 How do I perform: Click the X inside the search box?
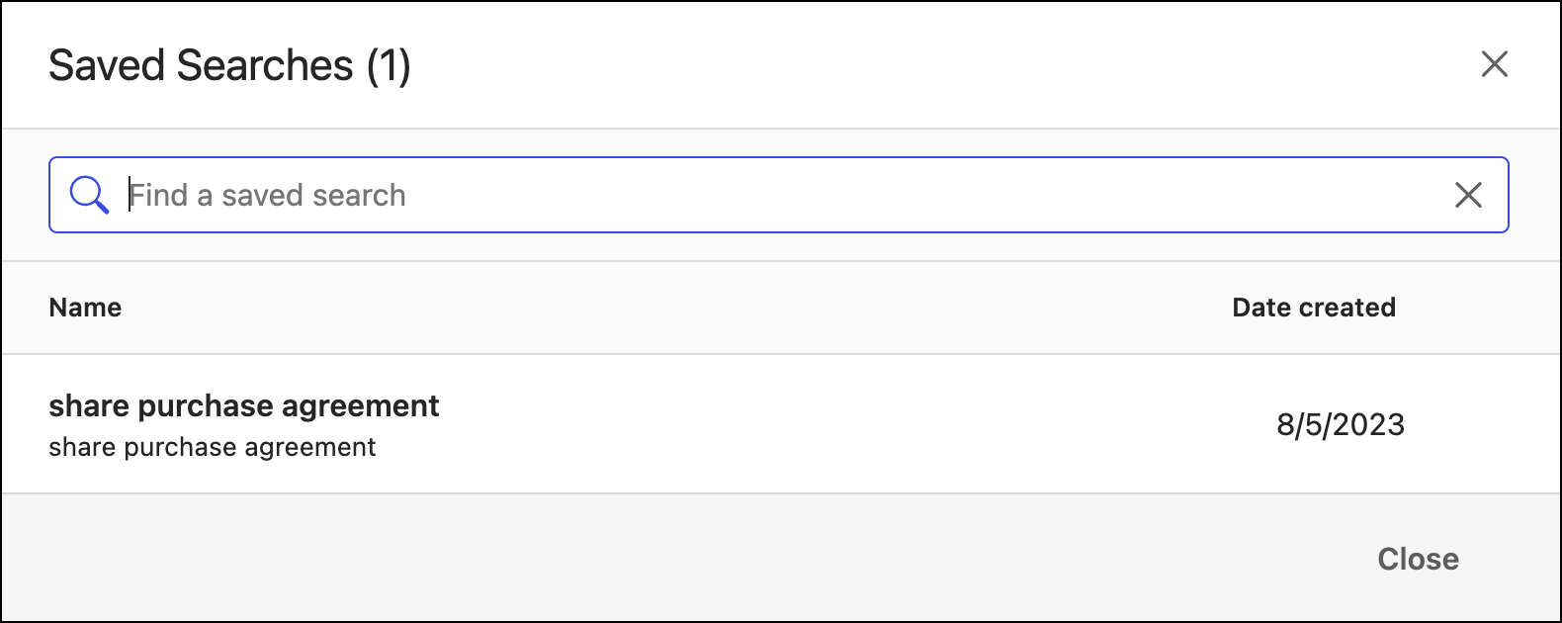(1468, 195)
